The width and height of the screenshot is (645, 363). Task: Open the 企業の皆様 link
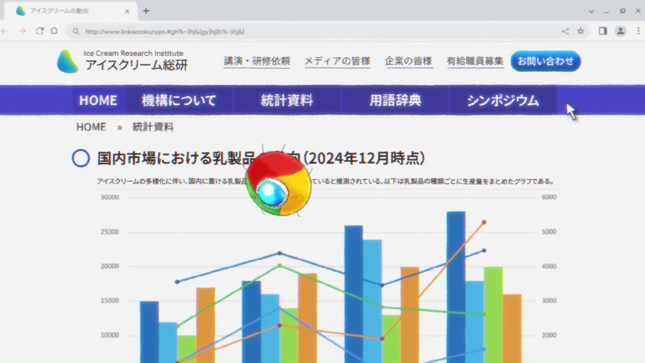pyautogui.click(x=408, y=61)
